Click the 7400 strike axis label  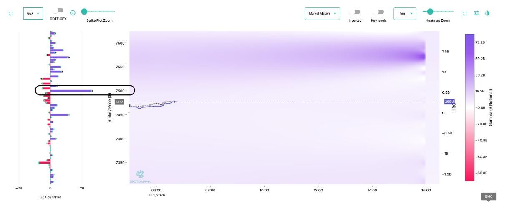point(120,139)
